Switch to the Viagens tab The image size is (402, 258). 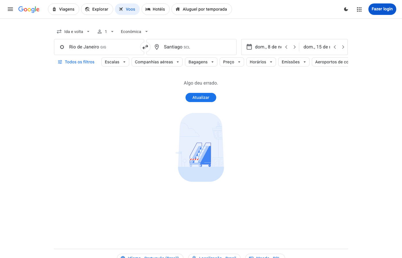coord(63,9)
